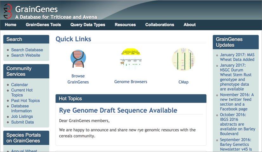The width and height of the screenshot is (262, 152).
Task: Open Past Hot Topics link
Action: pos(25,101)
